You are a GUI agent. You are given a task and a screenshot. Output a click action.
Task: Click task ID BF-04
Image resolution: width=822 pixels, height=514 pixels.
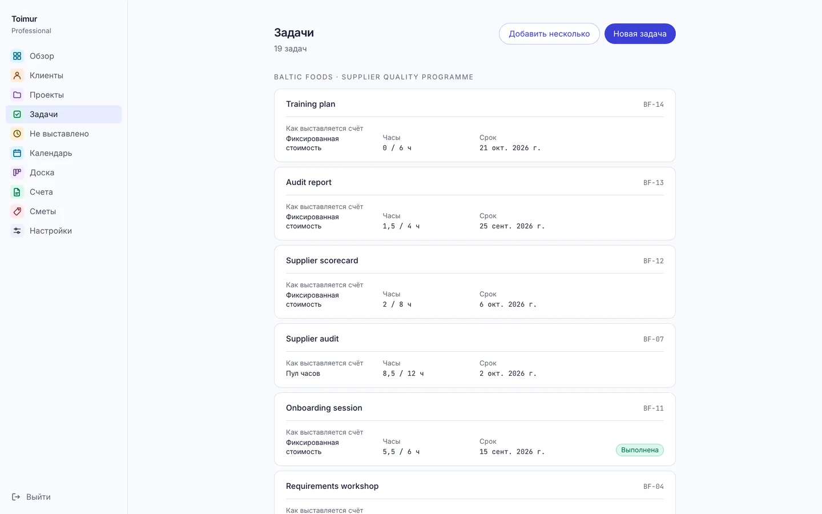point(654,487)
